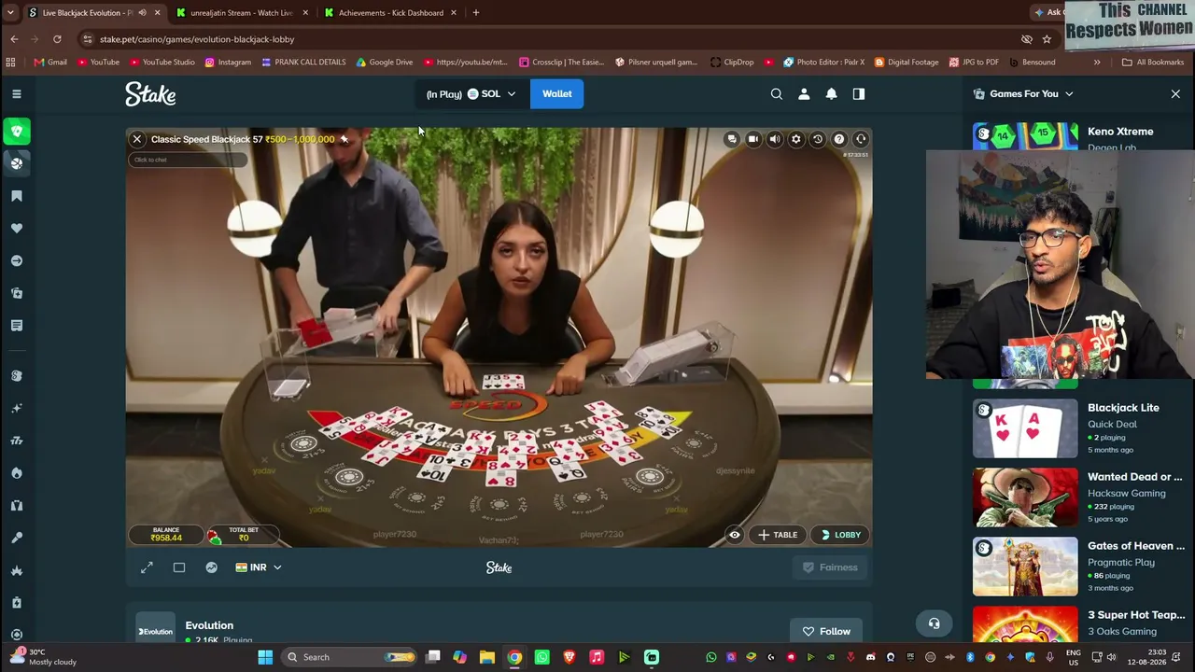
Task: Open the Evolution provider logo
Action: pyautogui.click(x=156, y=631)
